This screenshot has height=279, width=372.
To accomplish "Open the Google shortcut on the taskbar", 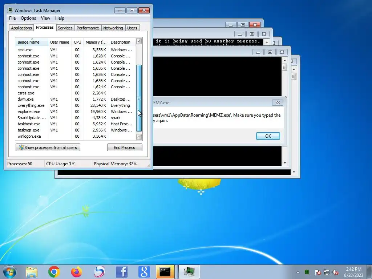I will pos(144,272).
